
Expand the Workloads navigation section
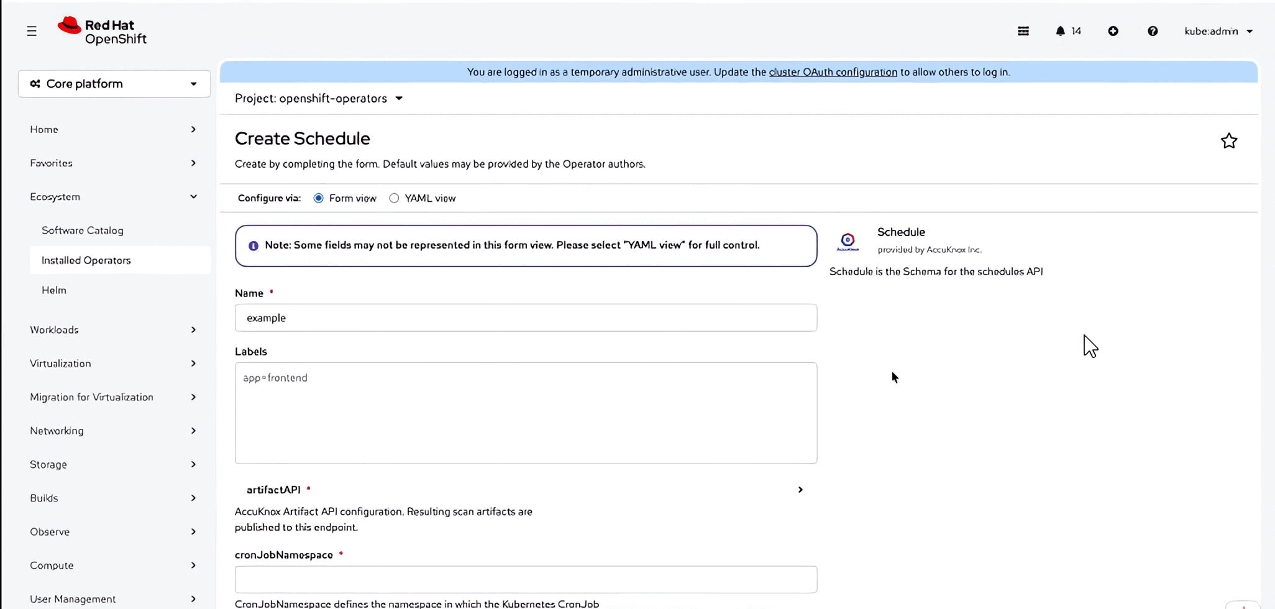click(x=113, y=329)
